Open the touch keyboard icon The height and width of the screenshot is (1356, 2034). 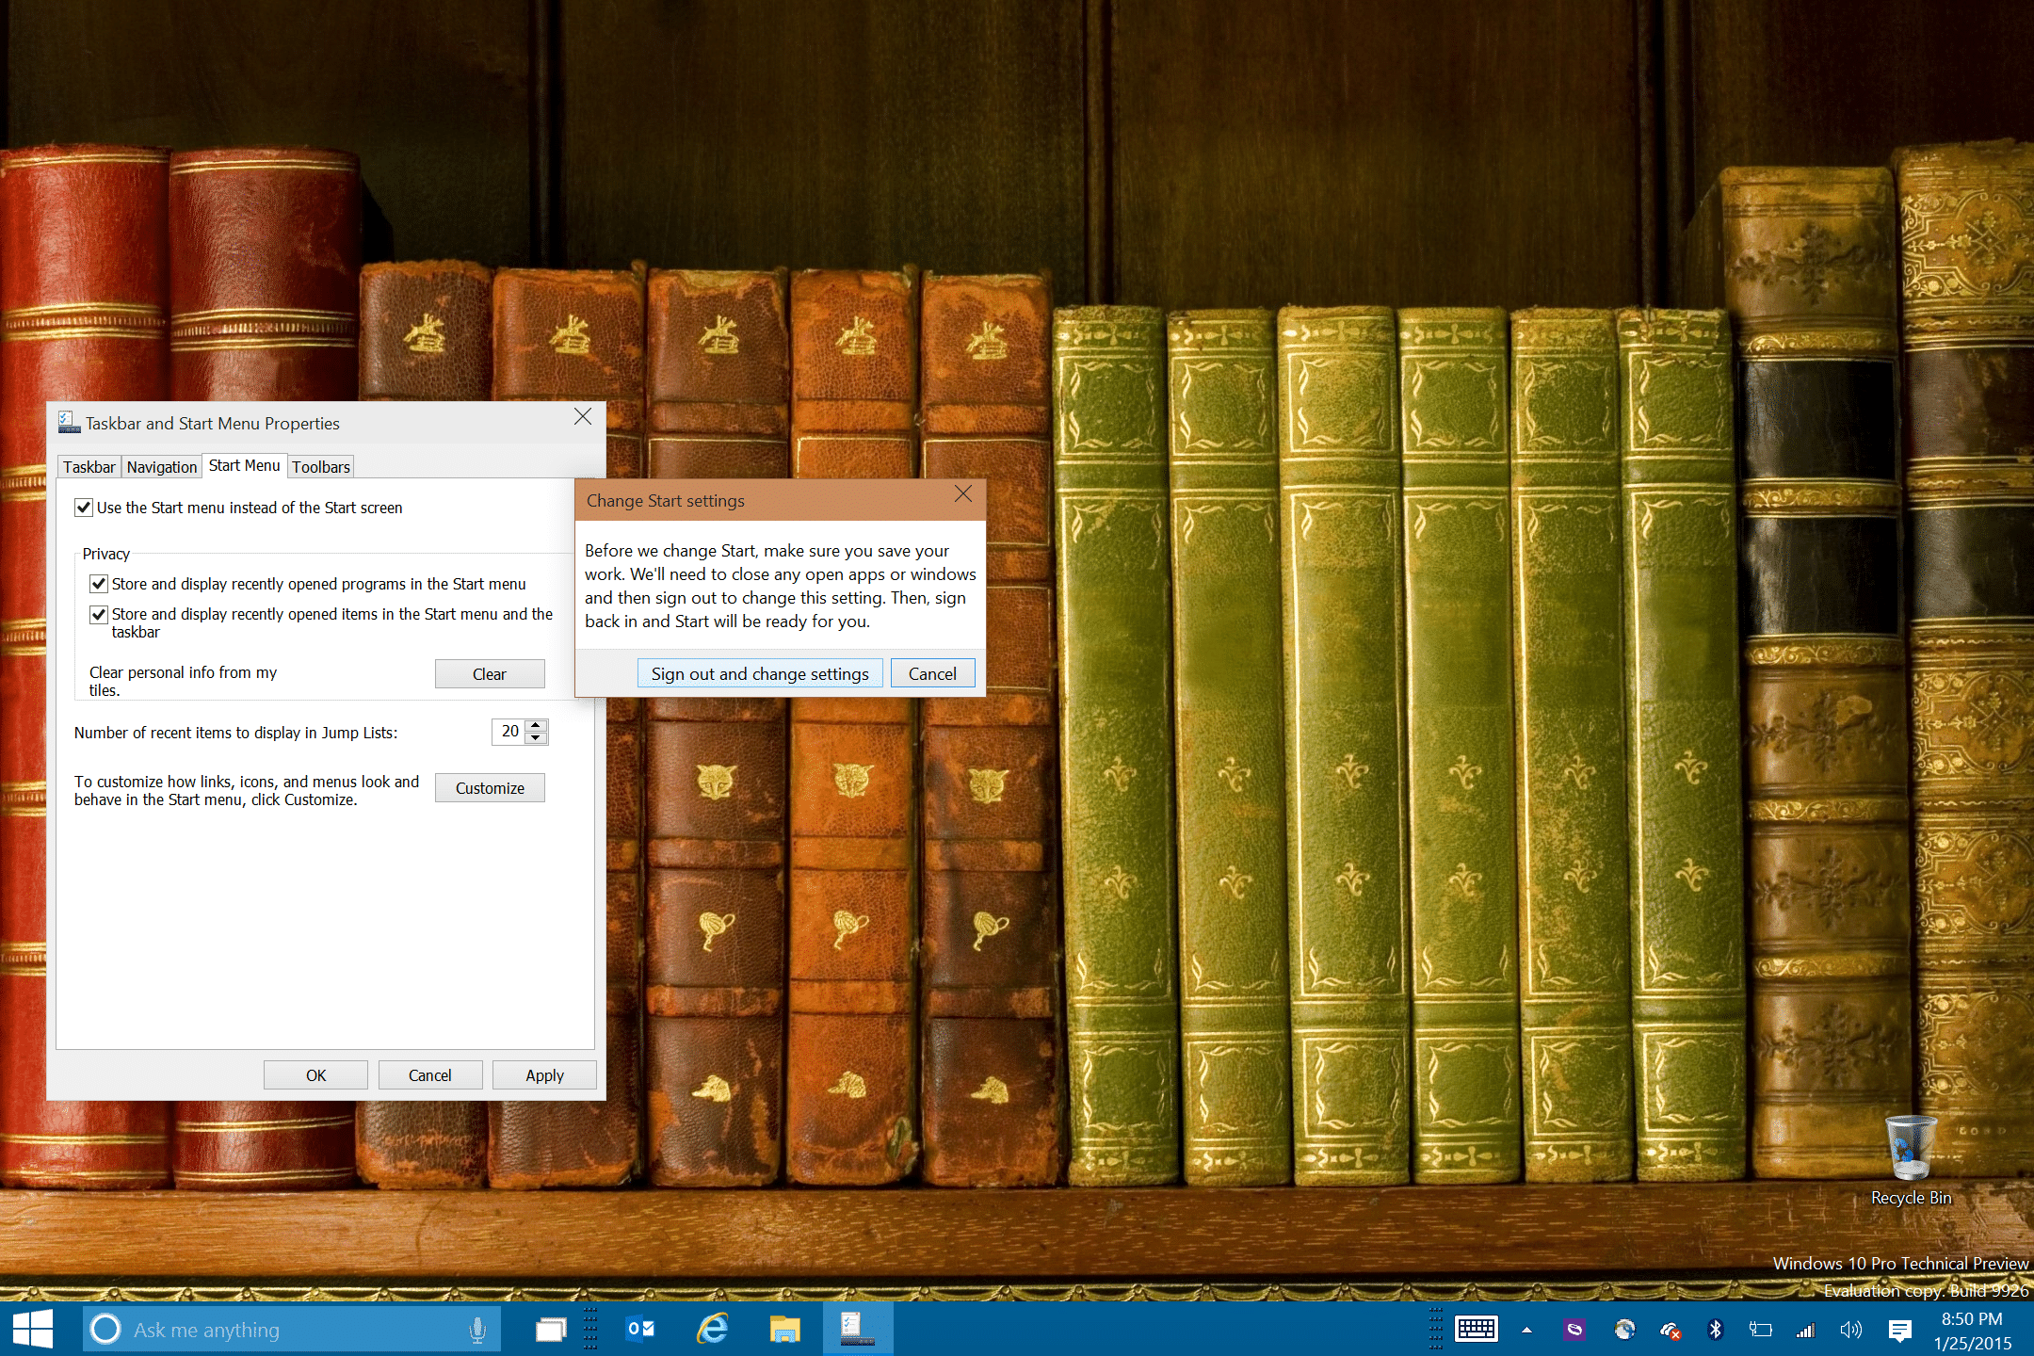(x=1476, y=1330)
